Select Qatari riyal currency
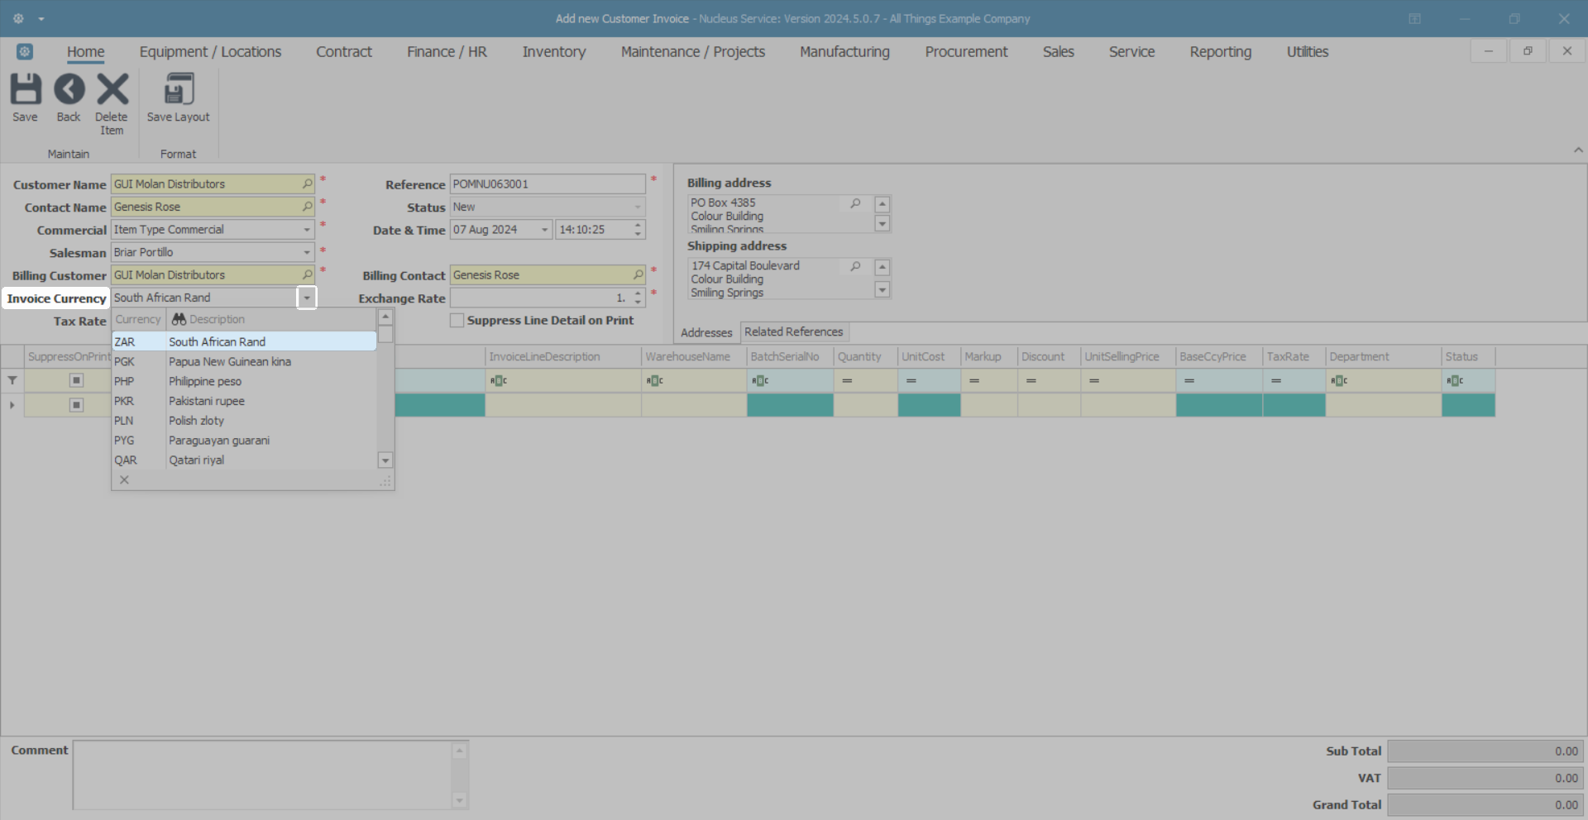 tap(244, 460)
